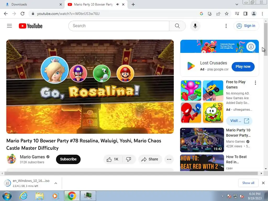Switch to the Downloads tab
The height and width of the screenshot is (201, 268).
click(x=32, y=4)
